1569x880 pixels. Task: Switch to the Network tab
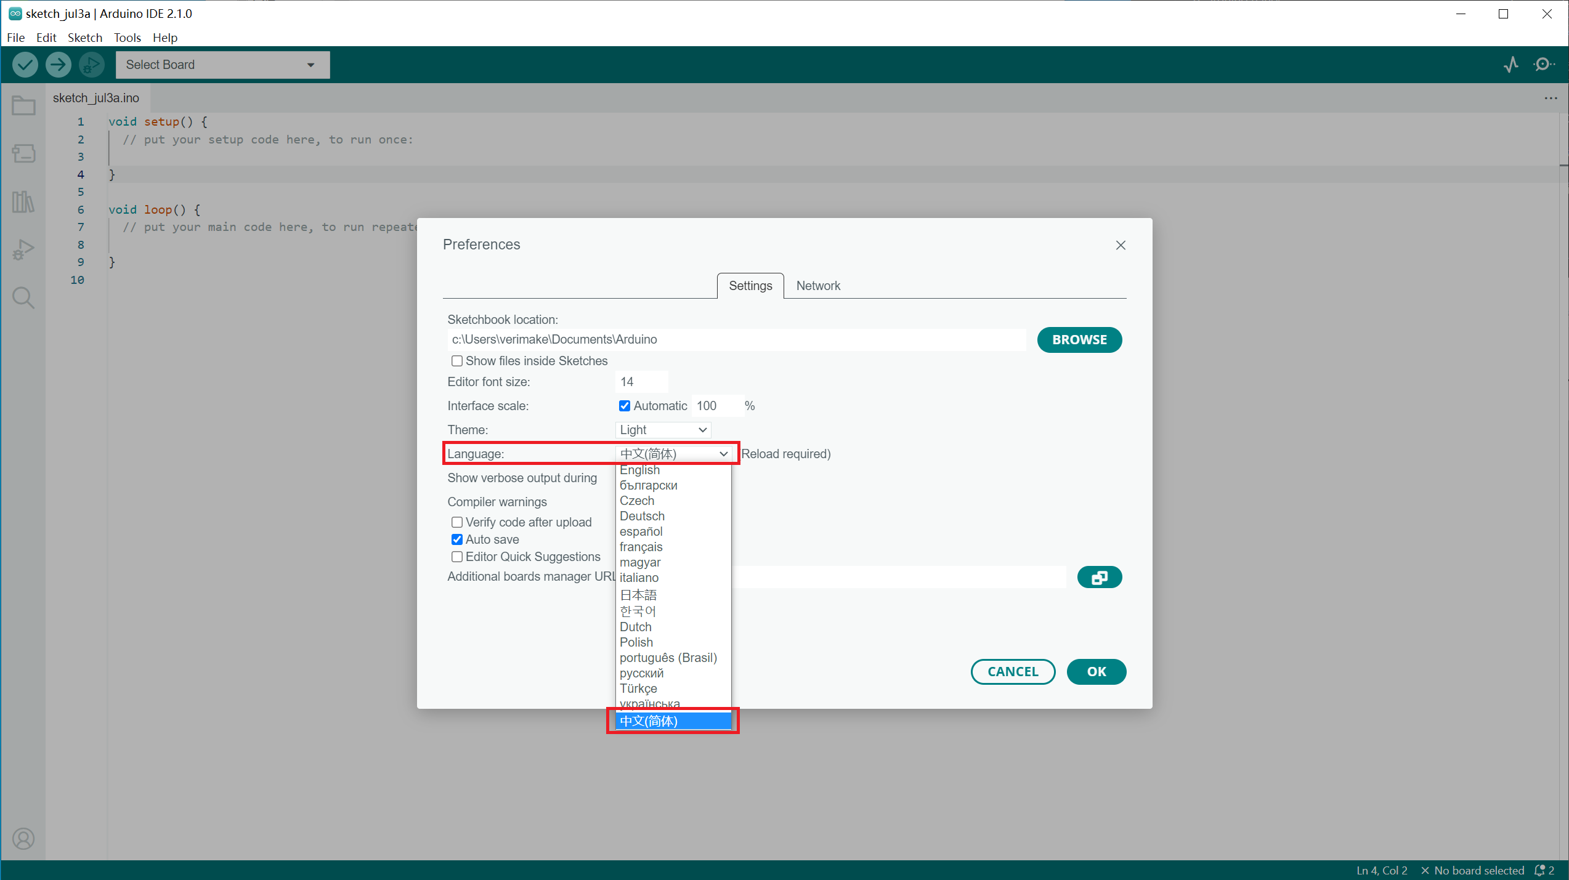817,286
